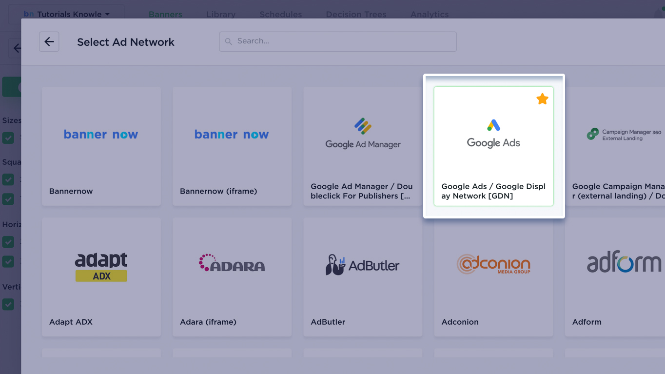Select the Campaign Manager 360 logo
The image size is (665, 374).
click(x=623, y=134)
